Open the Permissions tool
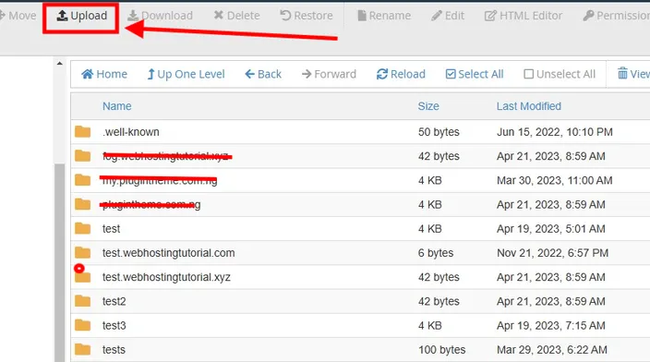The height and width of the screenshot is (362, 650). click(617, 16)
